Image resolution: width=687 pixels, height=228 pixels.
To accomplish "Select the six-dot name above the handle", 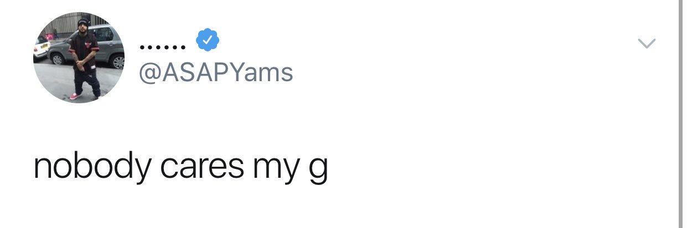I will (x=162, y=47).
